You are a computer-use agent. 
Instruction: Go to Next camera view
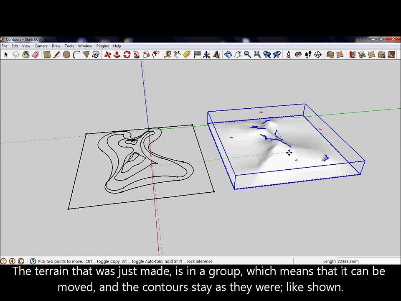(277, 54)
